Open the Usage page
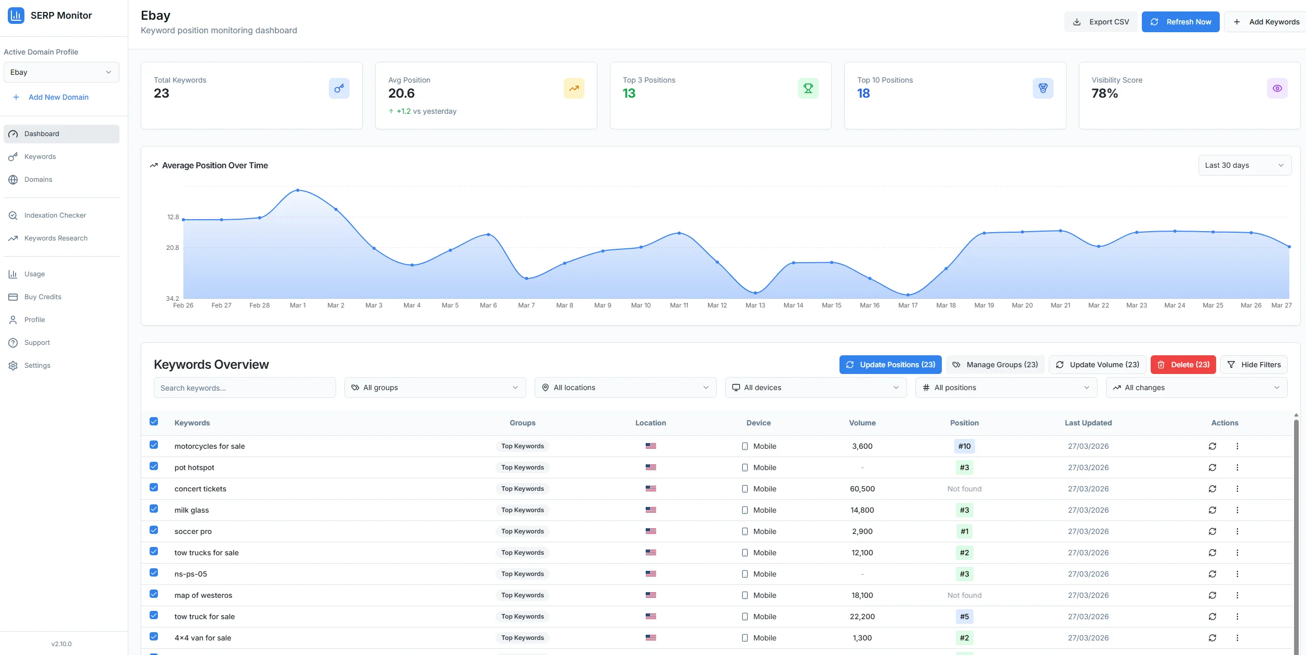 (x=34, y=274)
